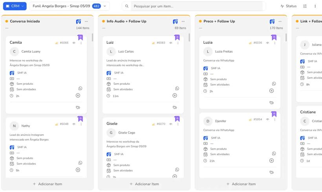Toggle the eye icon on Camila's card
The height and width of the screenshot is (192, 322).
point(74,43)
